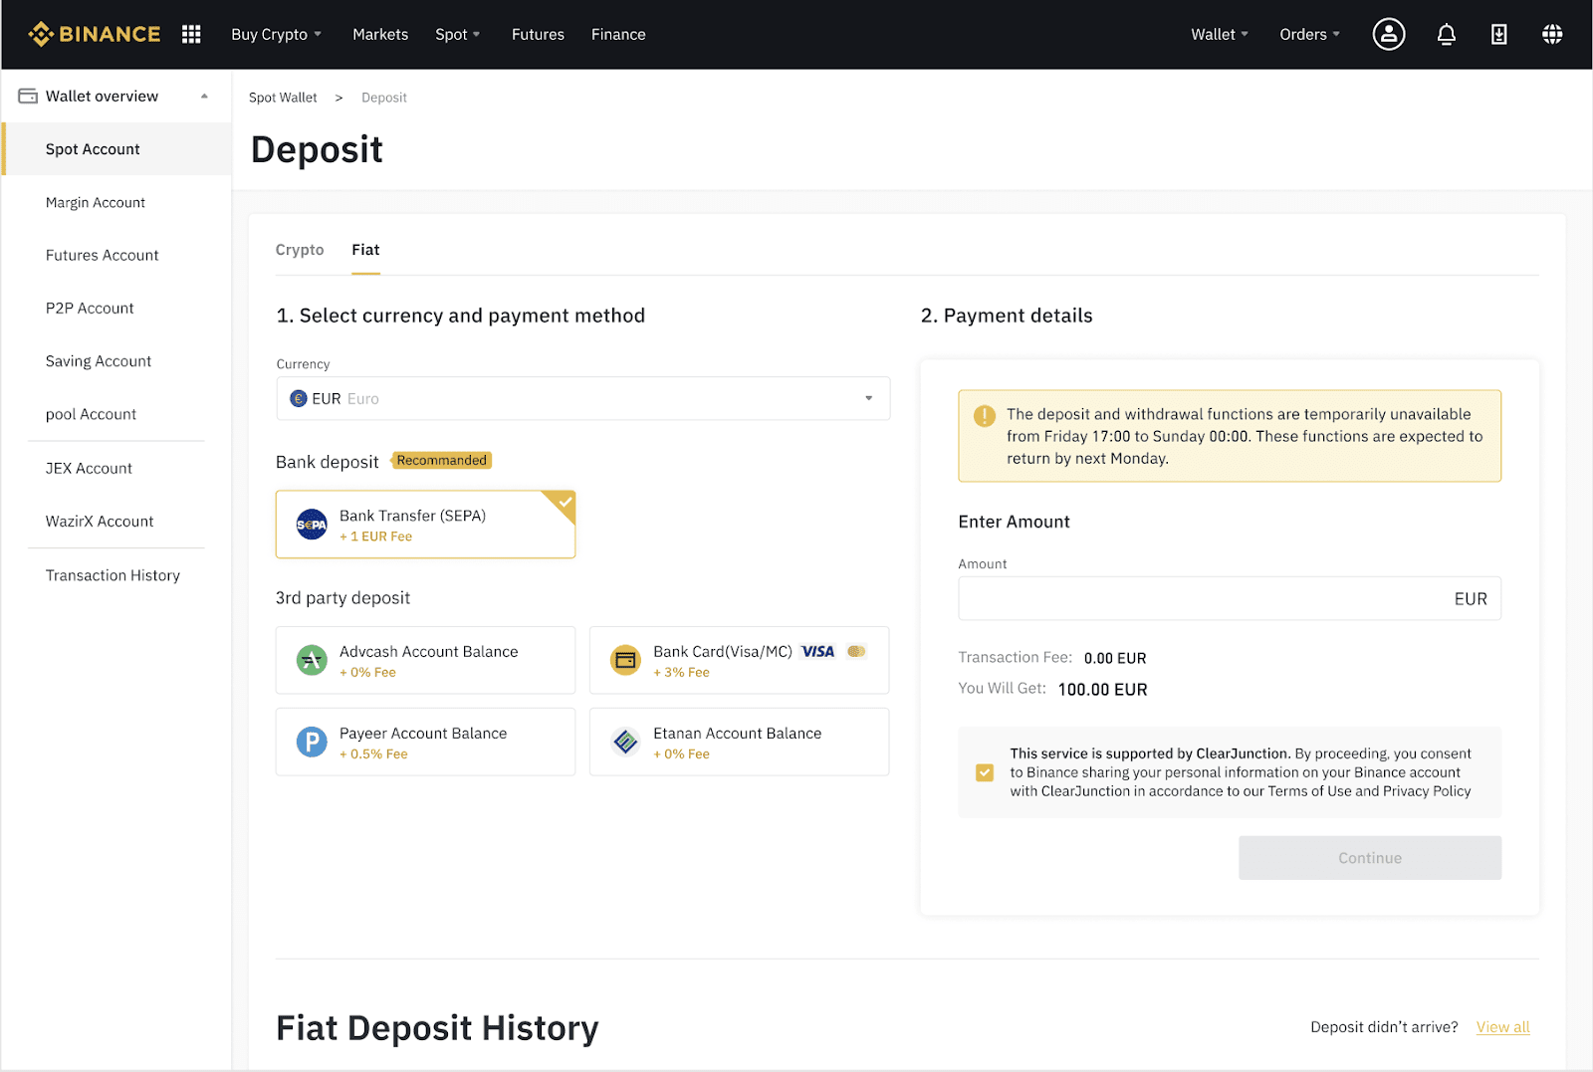Click the SEPA logo icon
The height and width of the screenshot is (1072, 1593).
click(312, 525)
